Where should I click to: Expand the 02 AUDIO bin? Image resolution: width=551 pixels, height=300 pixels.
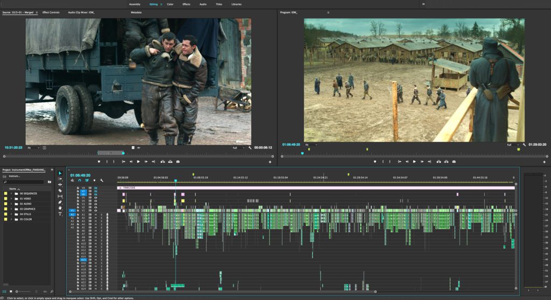(11, 204)
